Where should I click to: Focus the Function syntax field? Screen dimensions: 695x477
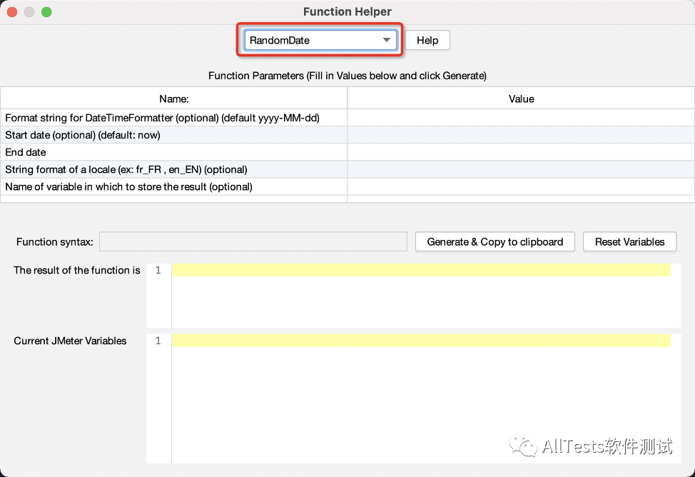pos(253,242)
